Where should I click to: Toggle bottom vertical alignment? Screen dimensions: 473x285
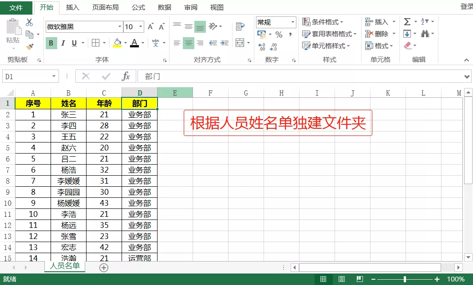tap(200, 27)
